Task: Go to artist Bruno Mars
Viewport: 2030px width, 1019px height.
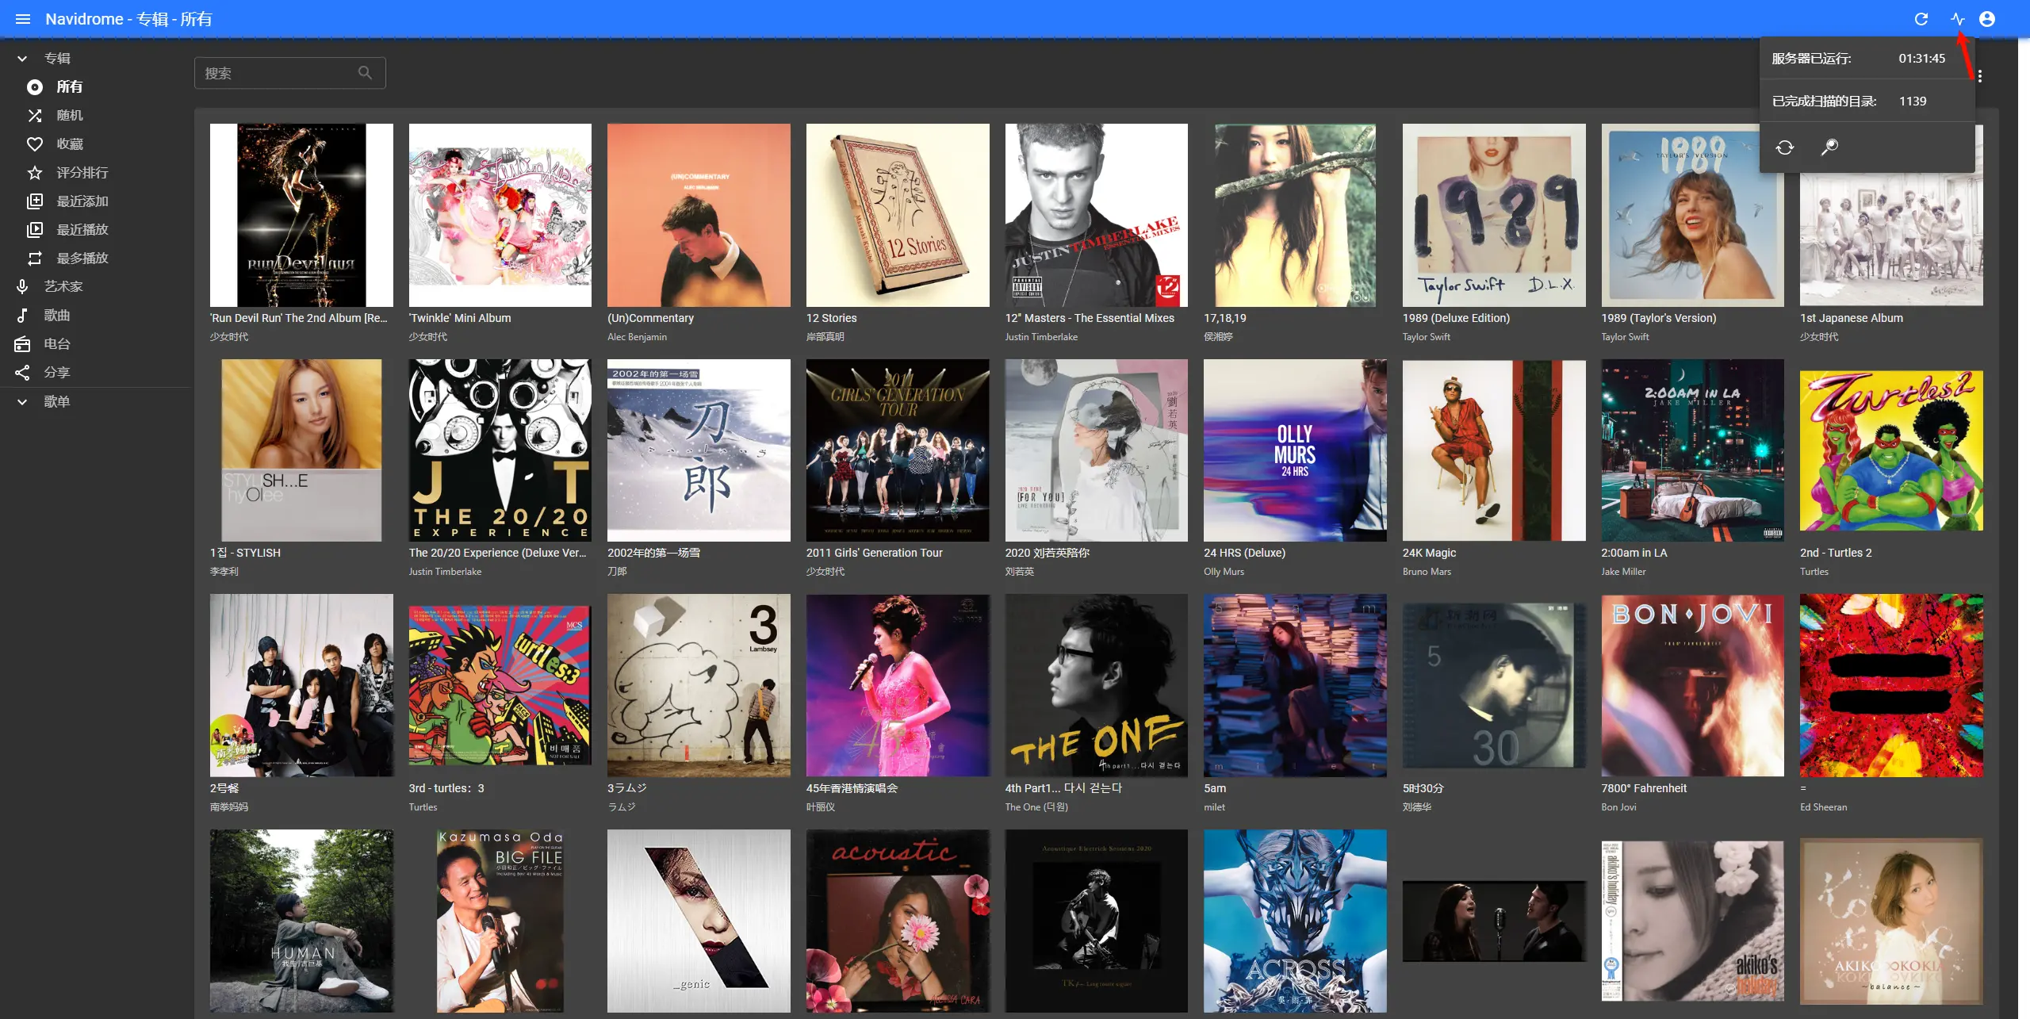Action: click(1427, 572)
